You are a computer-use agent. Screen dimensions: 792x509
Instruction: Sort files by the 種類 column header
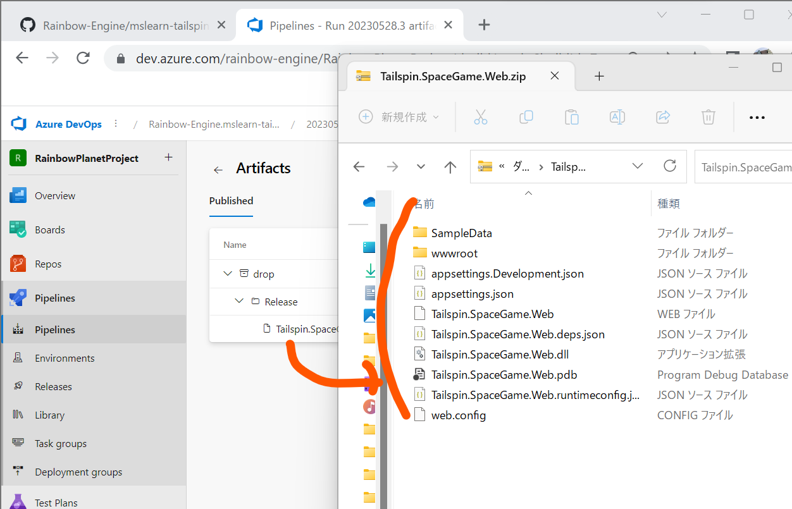coord(669,204)
